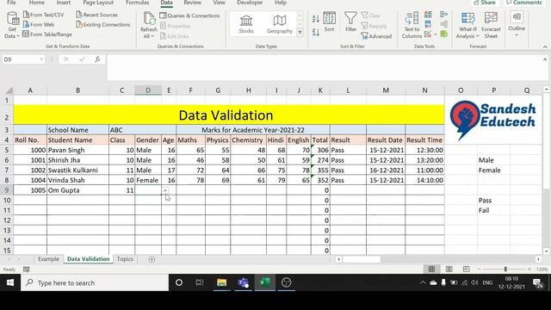Expand Data Types gallery more arrow
Viewport: 551px width, 310px height.
pyautogui.click(x=300, y=33)
